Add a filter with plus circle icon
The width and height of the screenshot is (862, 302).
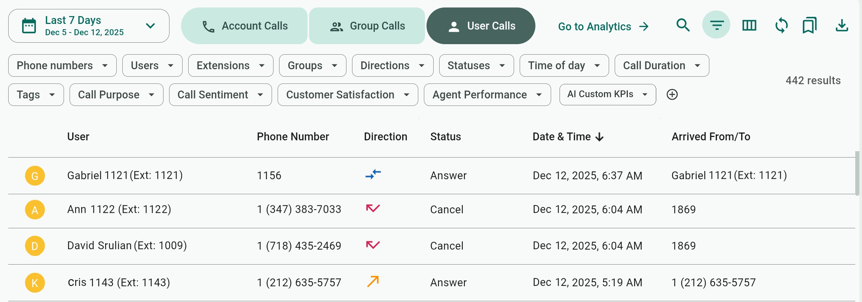(672, 95)
